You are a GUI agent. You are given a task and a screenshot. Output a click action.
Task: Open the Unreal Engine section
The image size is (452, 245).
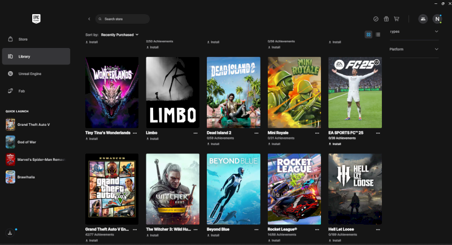tap(36, 74)
